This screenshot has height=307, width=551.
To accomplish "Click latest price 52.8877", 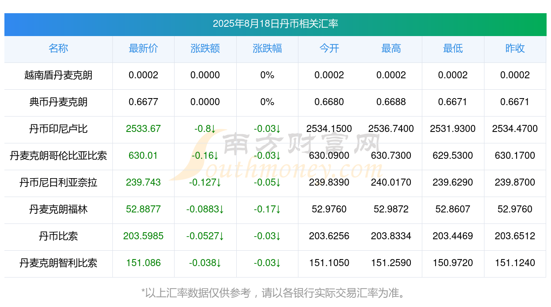I will (x=143, y=209).
